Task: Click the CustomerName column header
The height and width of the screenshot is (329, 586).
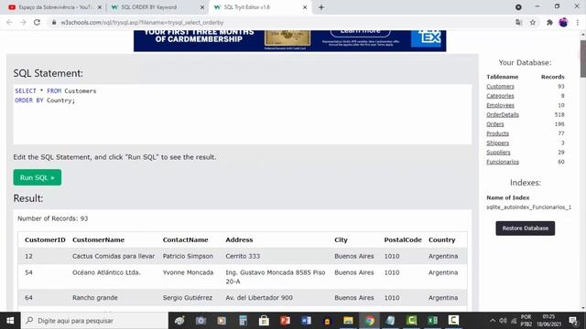Action: pyautogui.click(x=98, y=239)
